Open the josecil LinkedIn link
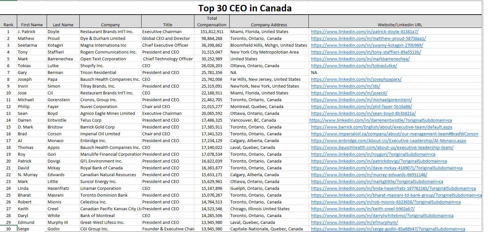 (x=349, y=93)
